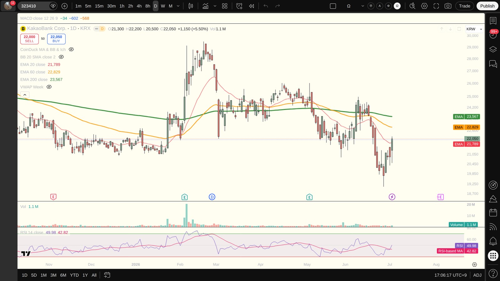
Task: Switch to the 15m timeframe
Action: click(99, 6)
